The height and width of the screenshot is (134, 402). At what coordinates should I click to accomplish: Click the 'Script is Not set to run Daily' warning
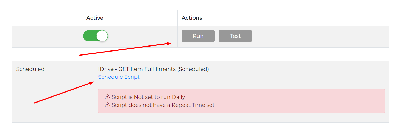coord(148,97)
